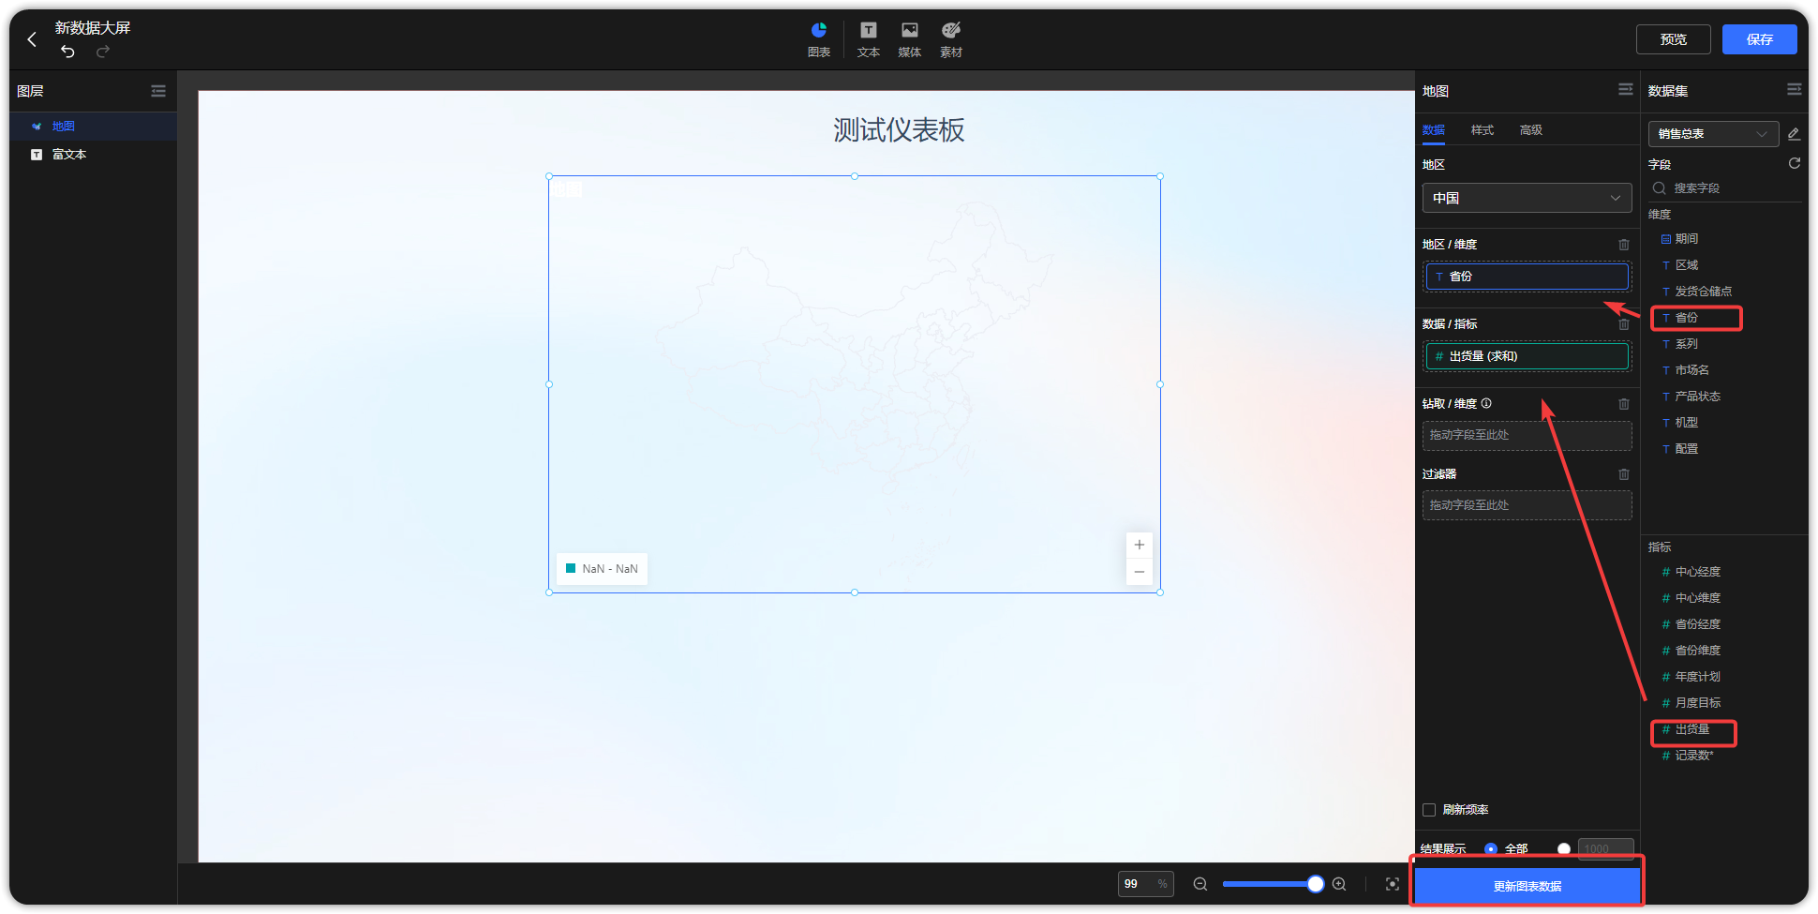1818x914 pixels.
Task: Select the 省份 dimension in the field list
Action: point(1687,318)
